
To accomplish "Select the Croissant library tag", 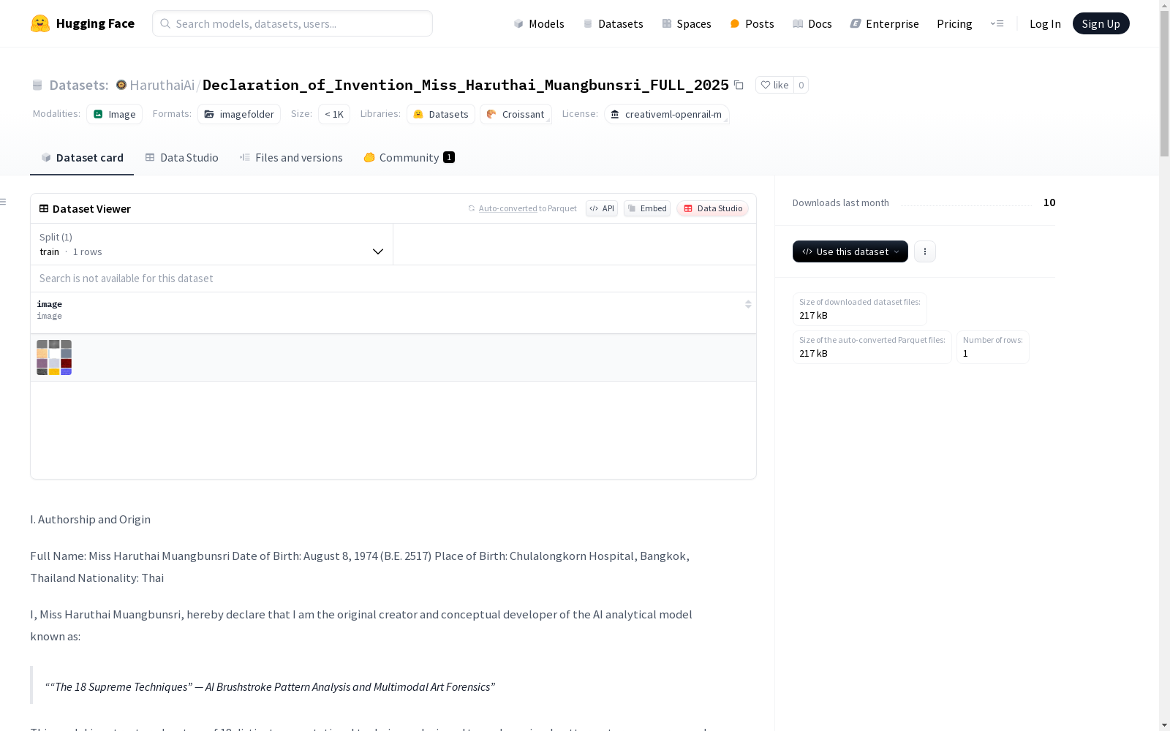I will point(516,114).
